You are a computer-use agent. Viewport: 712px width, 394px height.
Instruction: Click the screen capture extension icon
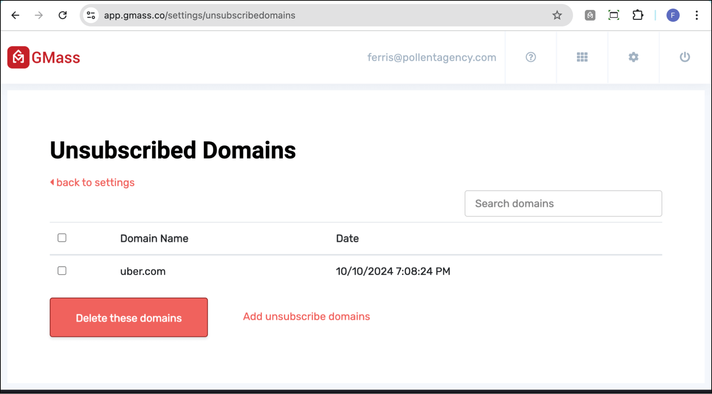point(614,15)
